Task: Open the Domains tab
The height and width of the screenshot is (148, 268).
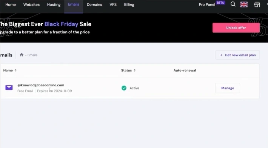Action: point(94,5)
